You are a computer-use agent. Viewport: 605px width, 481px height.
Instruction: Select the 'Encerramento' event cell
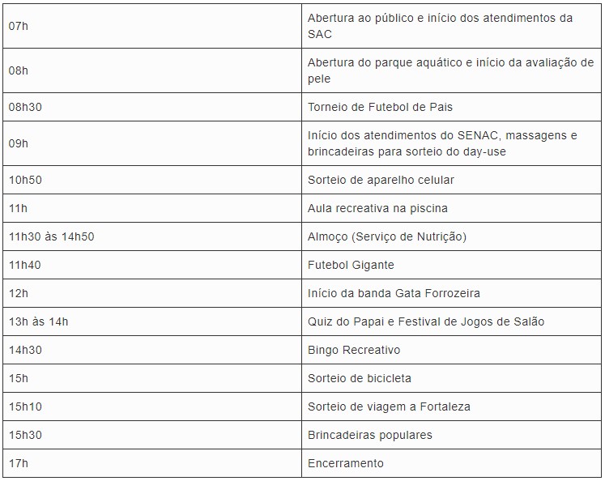pyautogui.click(x=346, y=463)
